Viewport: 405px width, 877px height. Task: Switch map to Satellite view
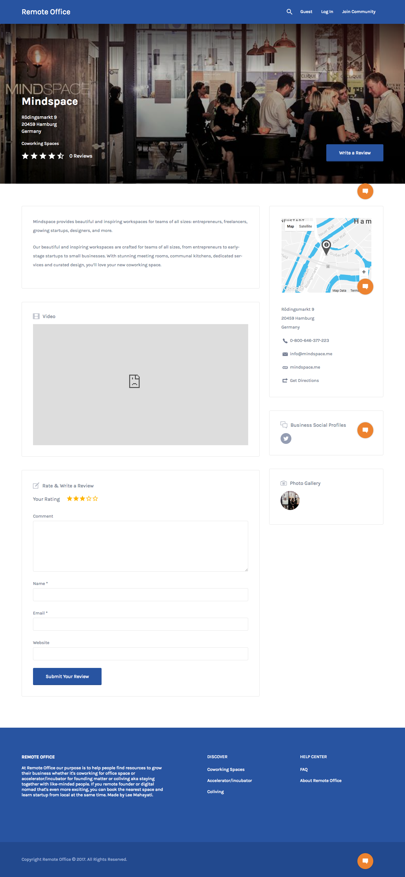tap(305, 226)
